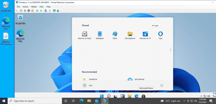The width and height of the screenshot is (216, 104).
Task: Open host desktop Microsoft Edge shortcut
Action: click(6, 23)
